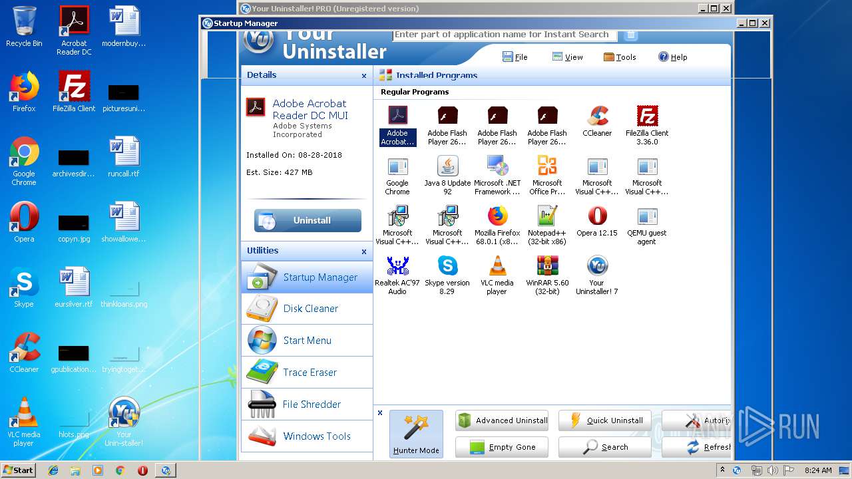Close the Utilities panel
Image resolution: width=852 pixels, height=479 pixels.
point(364,251)
